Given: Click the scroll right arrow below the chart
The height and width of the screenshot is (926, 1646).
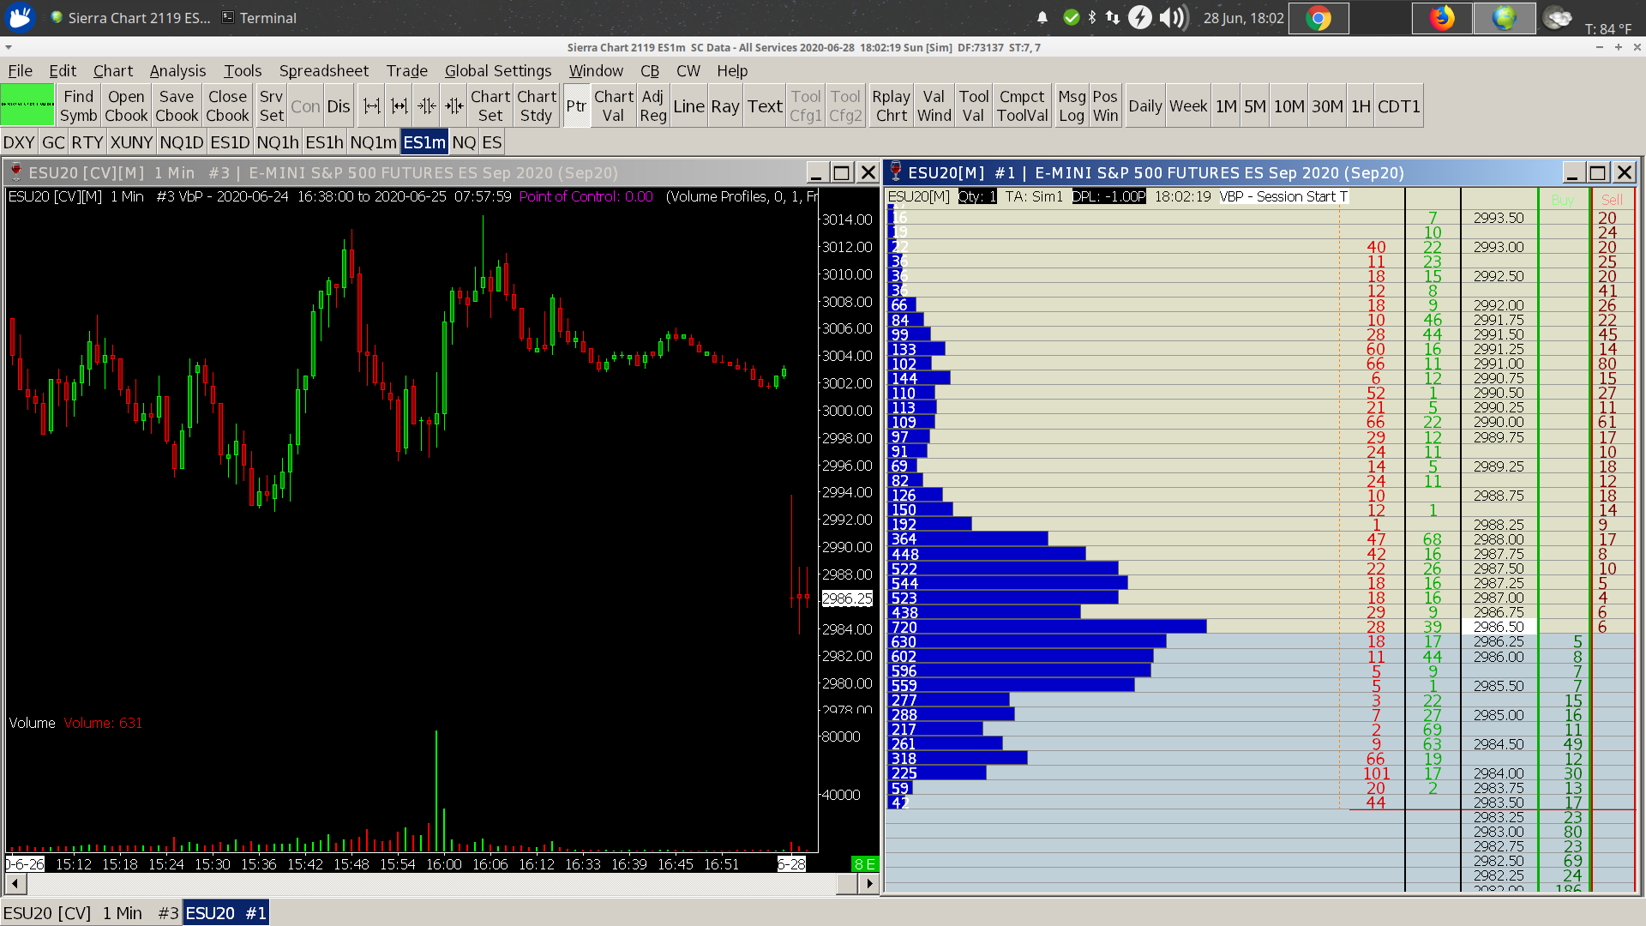Looking at the screenshot, I should coord(869,883).
